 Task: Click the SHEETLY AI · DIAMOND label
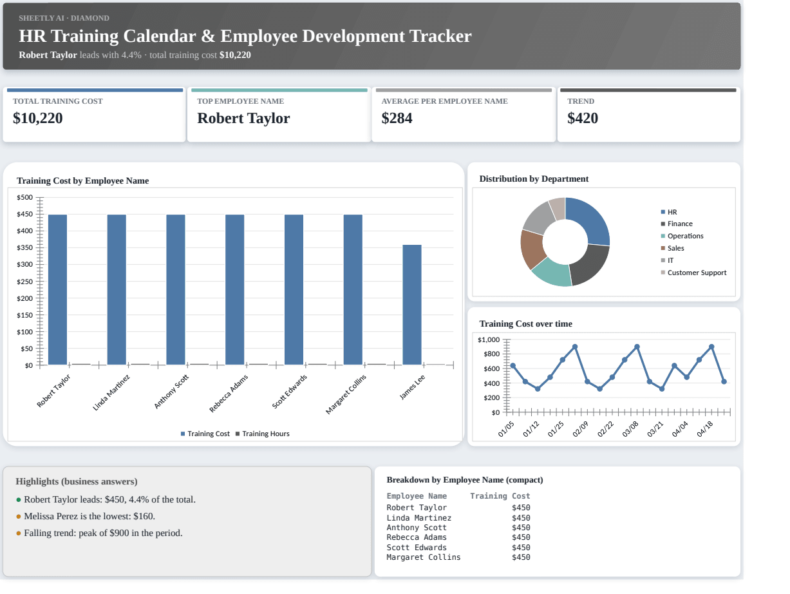click(64, 18)
